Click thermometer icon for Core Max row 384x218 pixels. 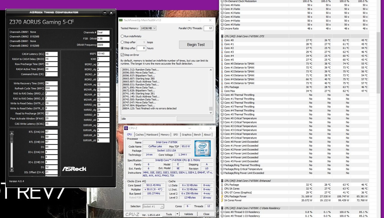[x=222, y=91]
